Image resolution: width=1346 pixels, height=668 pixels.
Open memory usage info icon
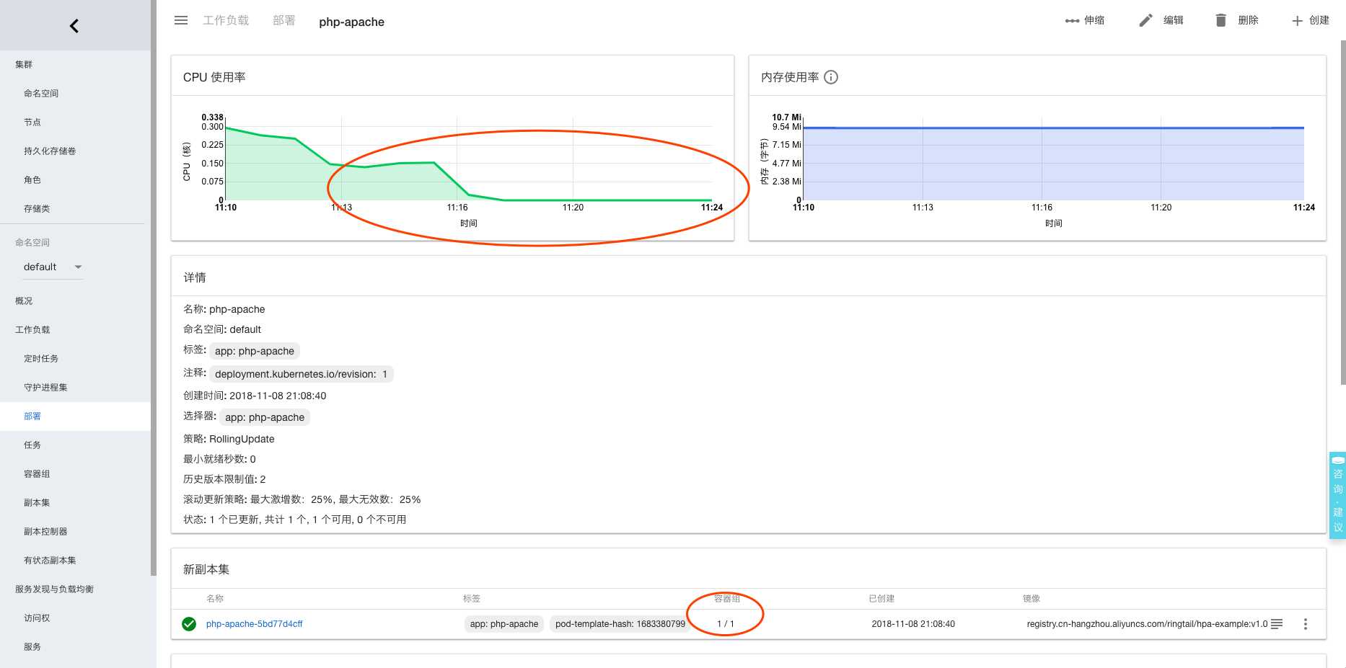[831, 77]
